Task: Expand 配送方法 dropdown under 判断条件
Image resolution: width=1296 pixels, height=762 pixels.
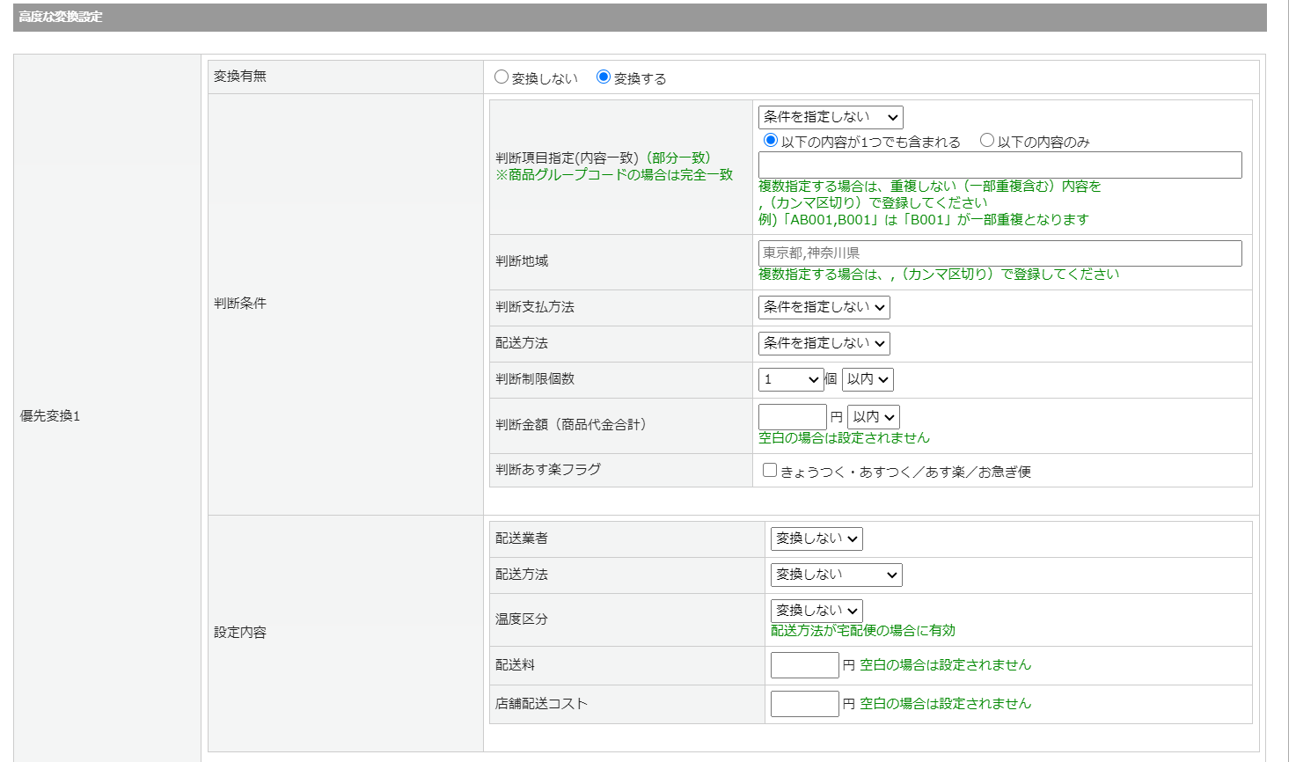Action: (x=824, y=343)
